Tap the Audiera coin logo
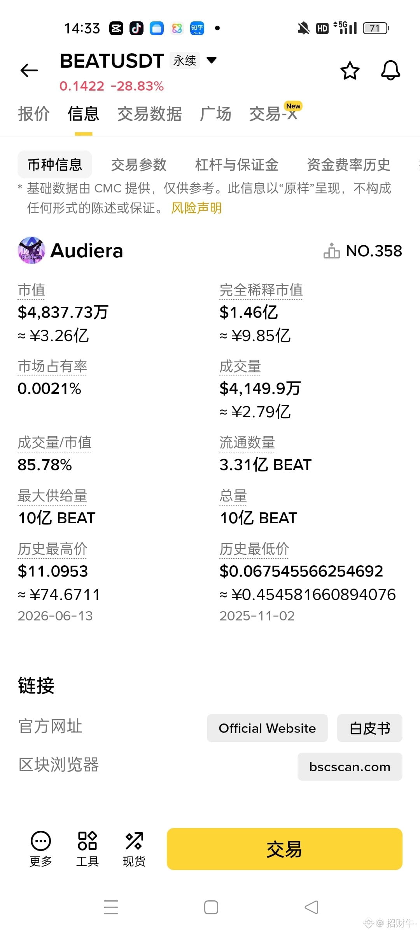The height and width of the screenshot is (933, 420). (x=31, y=250)
